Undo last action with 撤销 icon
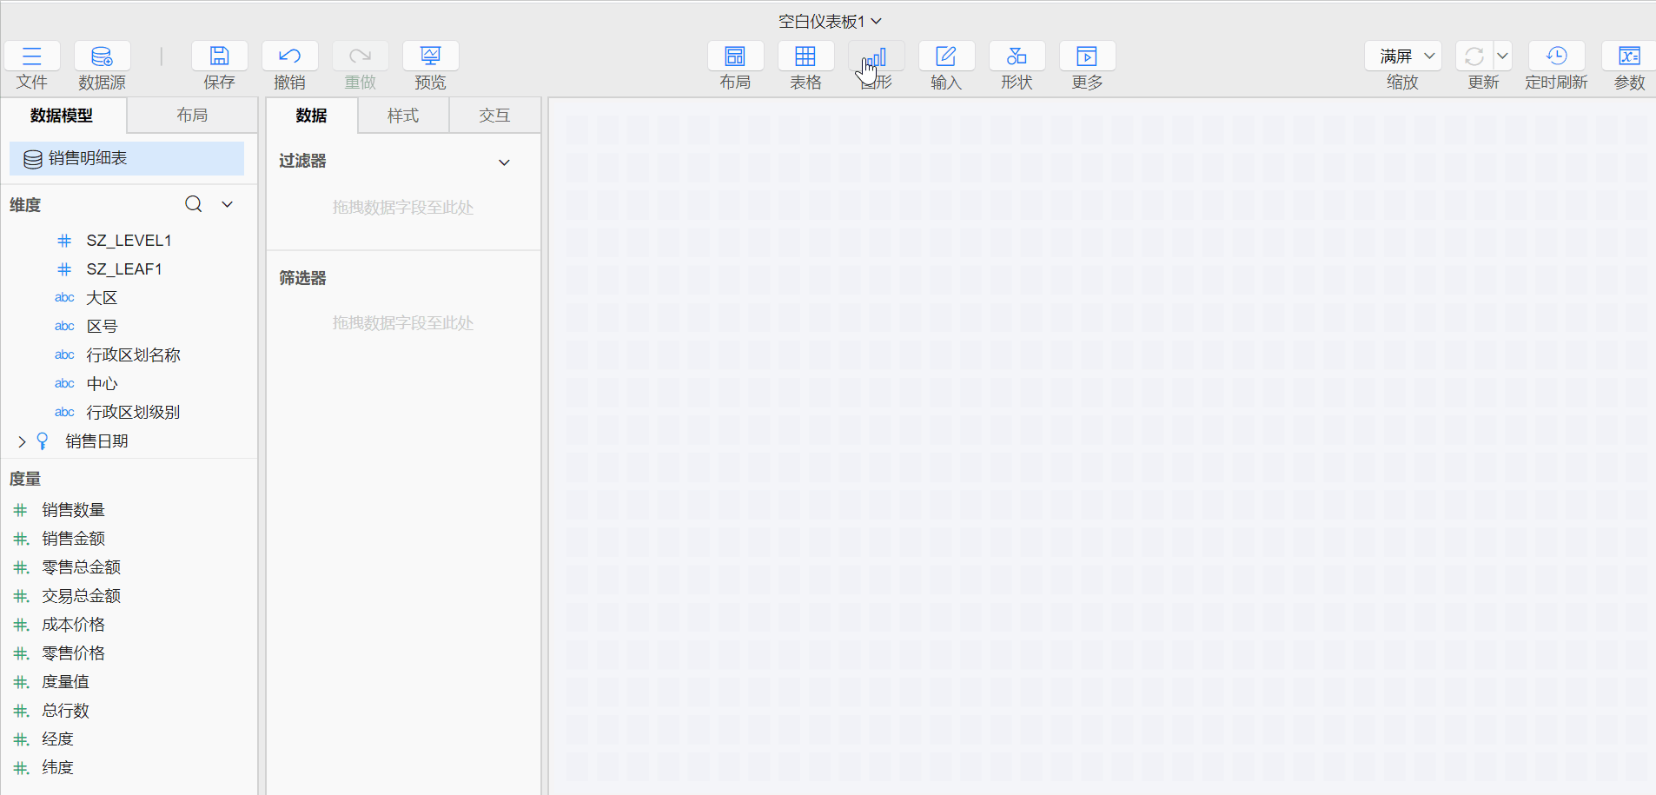The image size is (1656, 795). point(289,57)
